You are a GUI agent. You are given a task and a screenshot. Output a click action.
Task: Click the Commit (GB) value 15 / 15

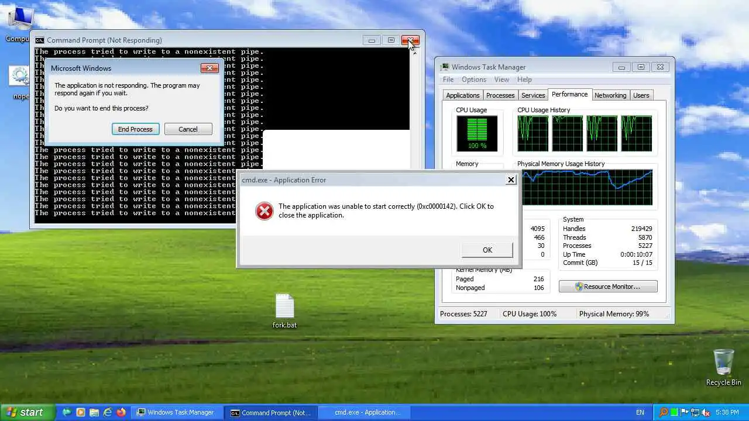click(x=642, y=263)
